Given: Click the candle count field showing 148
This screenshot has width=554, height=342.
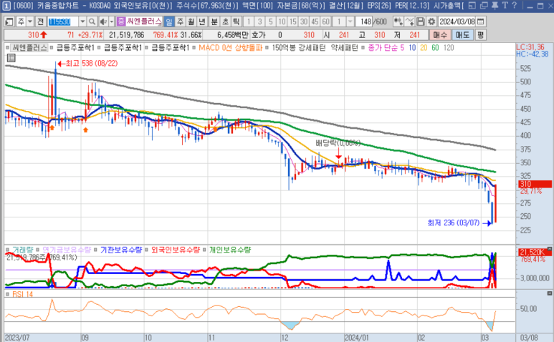Looking at the screenshot, I should click(364, 21).
